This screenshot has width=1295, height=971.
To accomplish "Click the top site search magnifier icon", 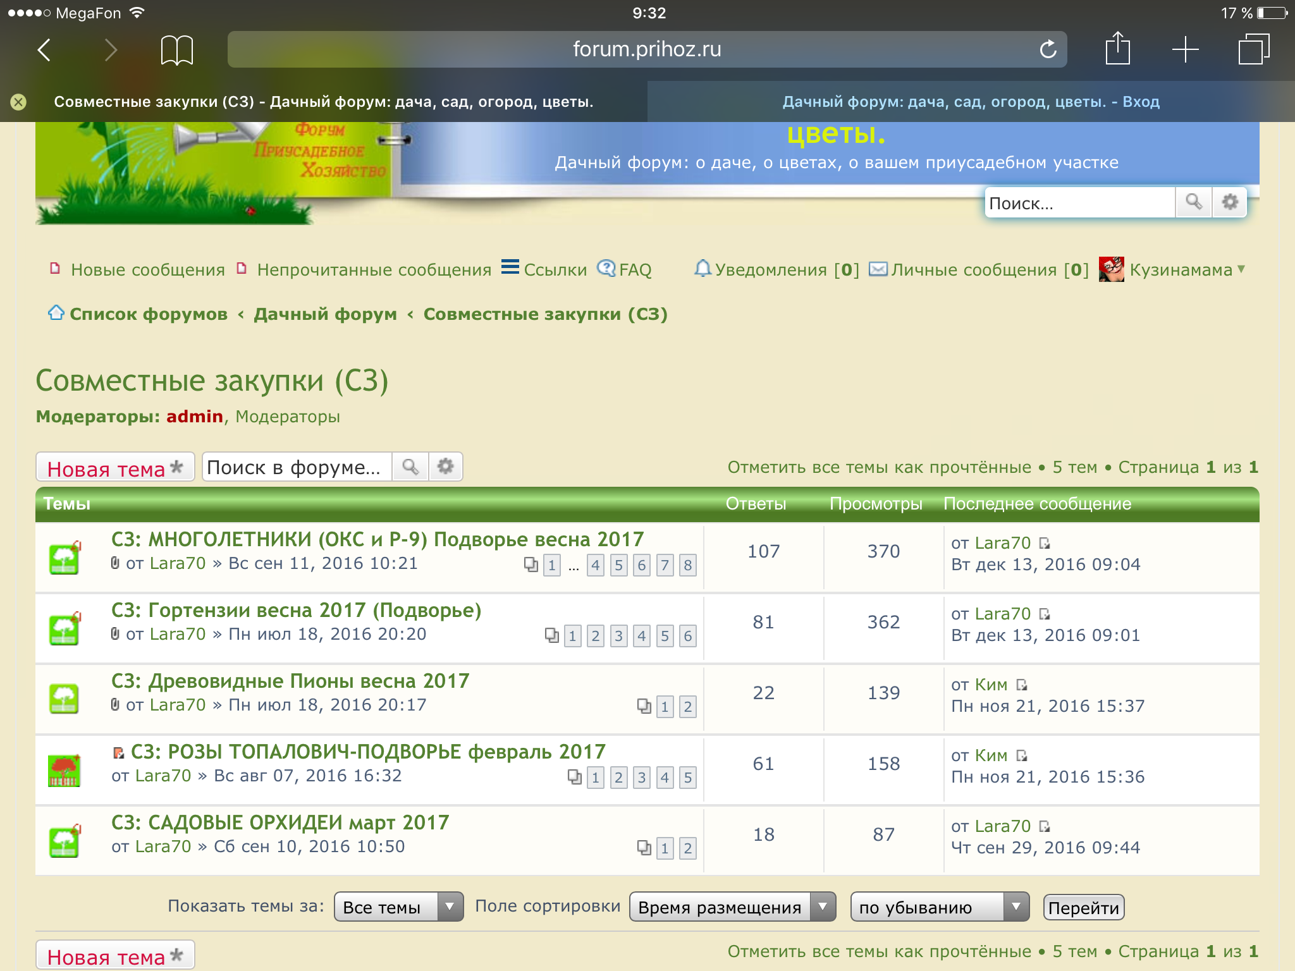I will [1193, 202].
